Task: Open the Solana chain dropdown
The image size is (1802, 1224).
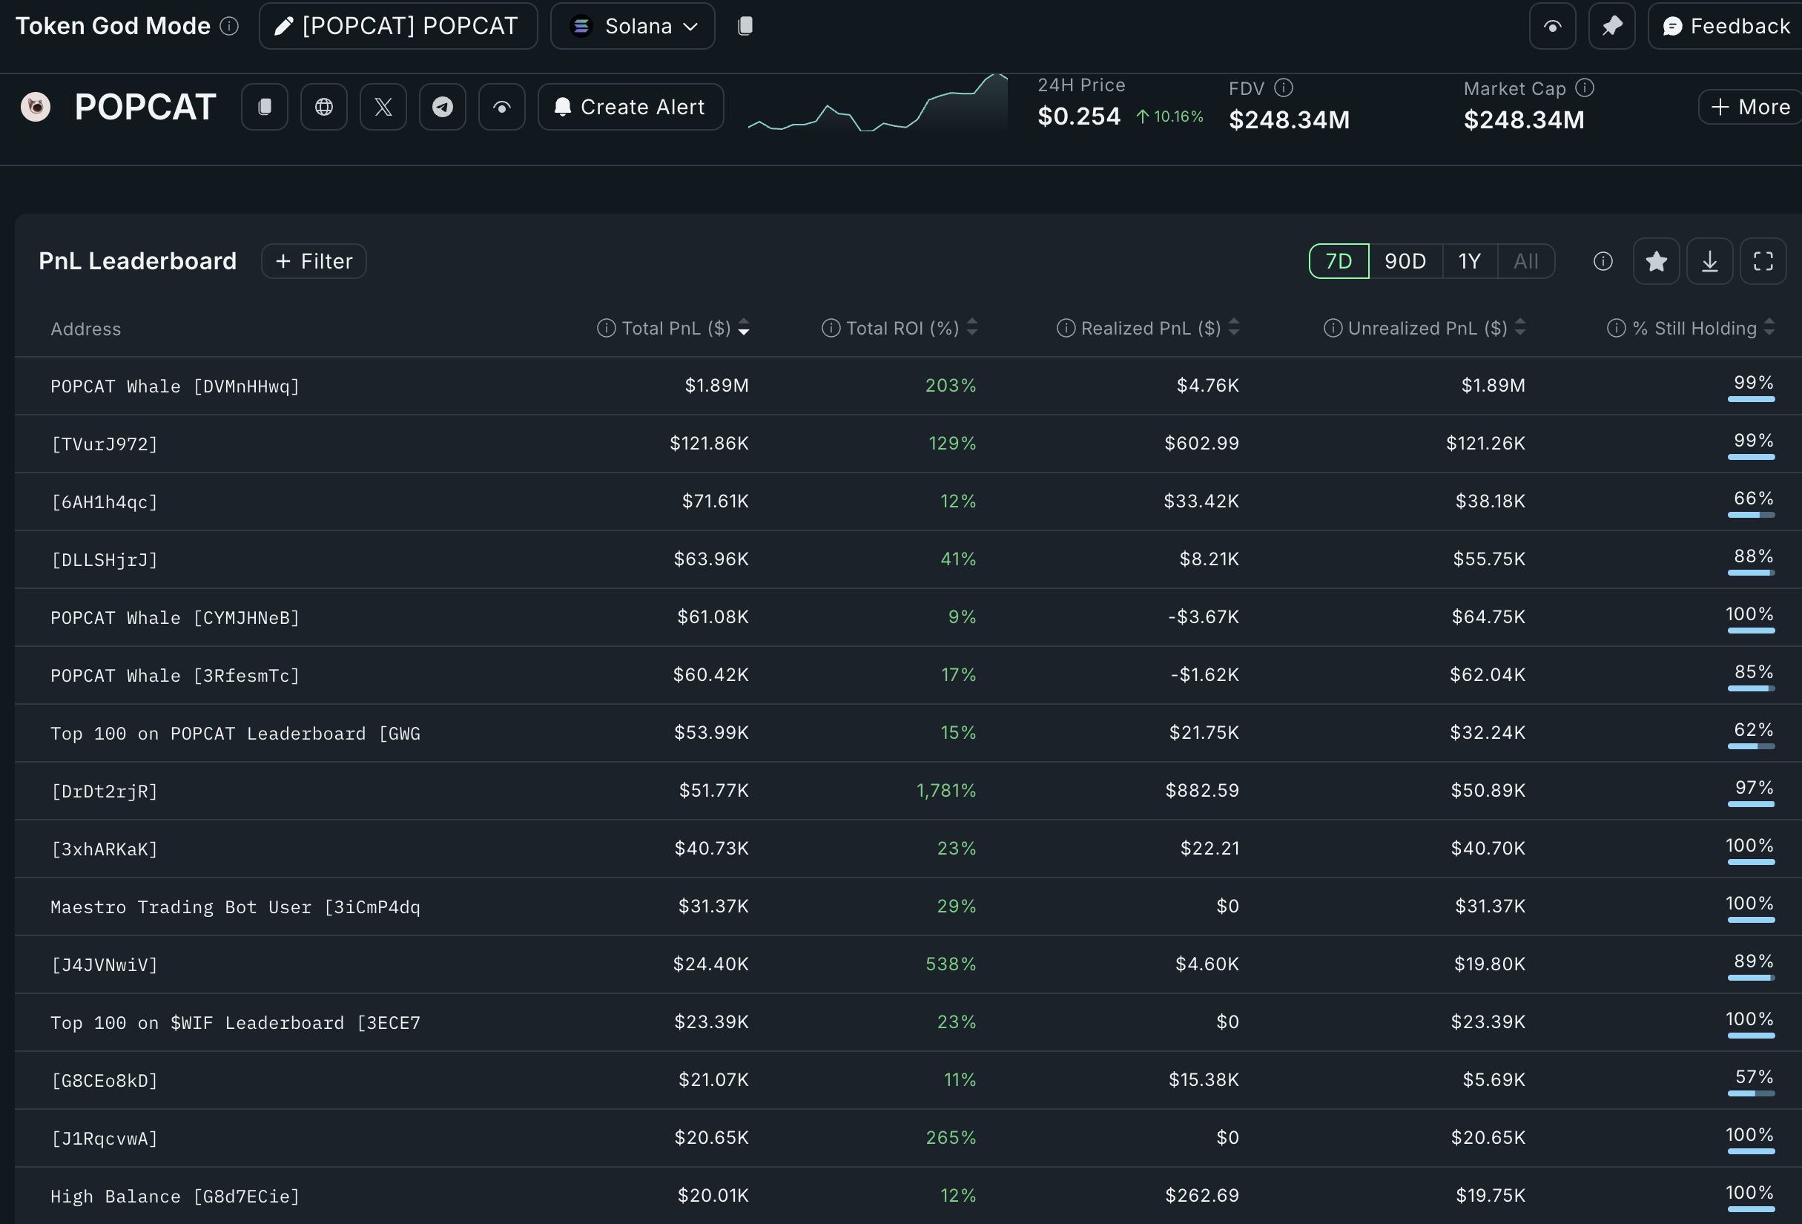Action: click(633, 27)
